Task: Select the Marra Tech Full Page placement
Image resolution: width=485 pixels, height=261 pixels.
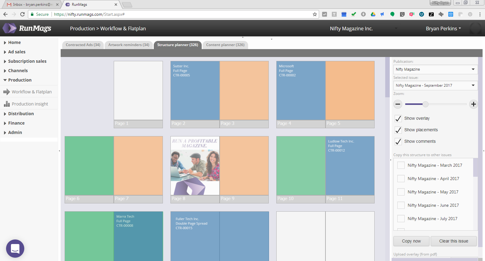Action: point(138,236)
